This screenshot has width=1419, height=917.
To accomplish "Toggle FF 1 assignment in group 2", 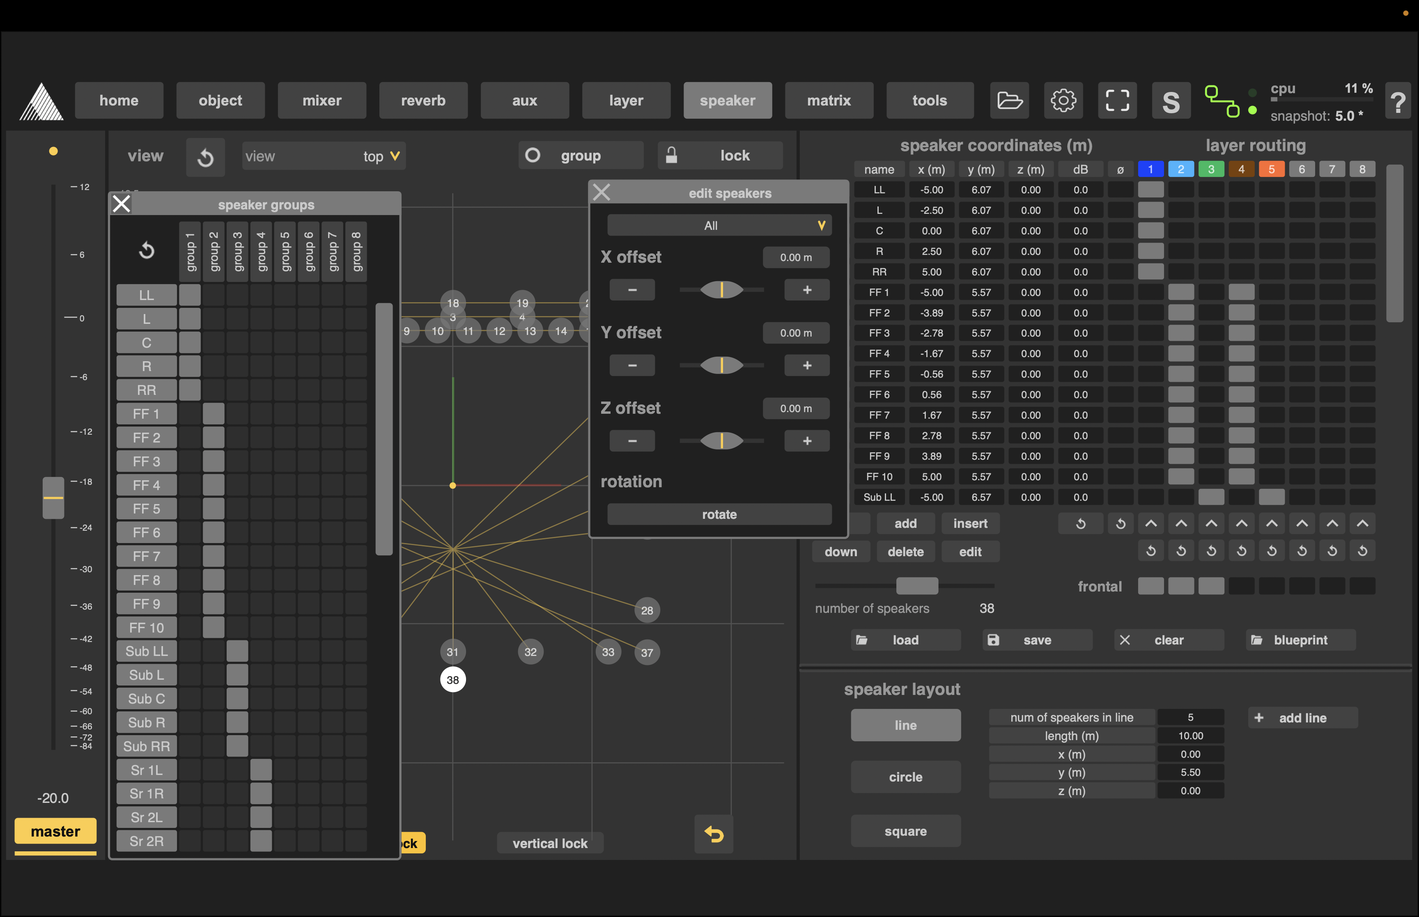I will point(213,414).
